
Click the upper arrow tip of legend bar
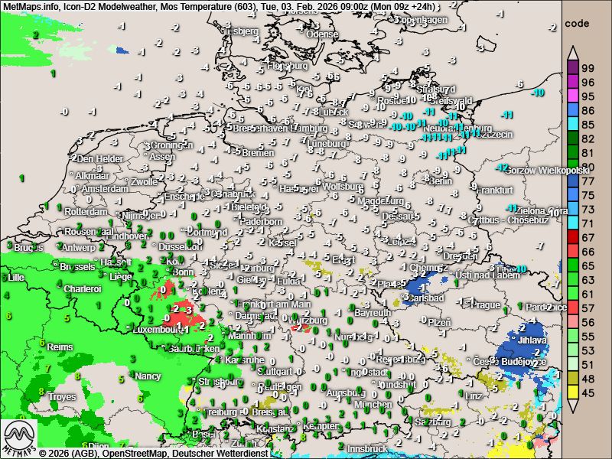pos(574,50)
